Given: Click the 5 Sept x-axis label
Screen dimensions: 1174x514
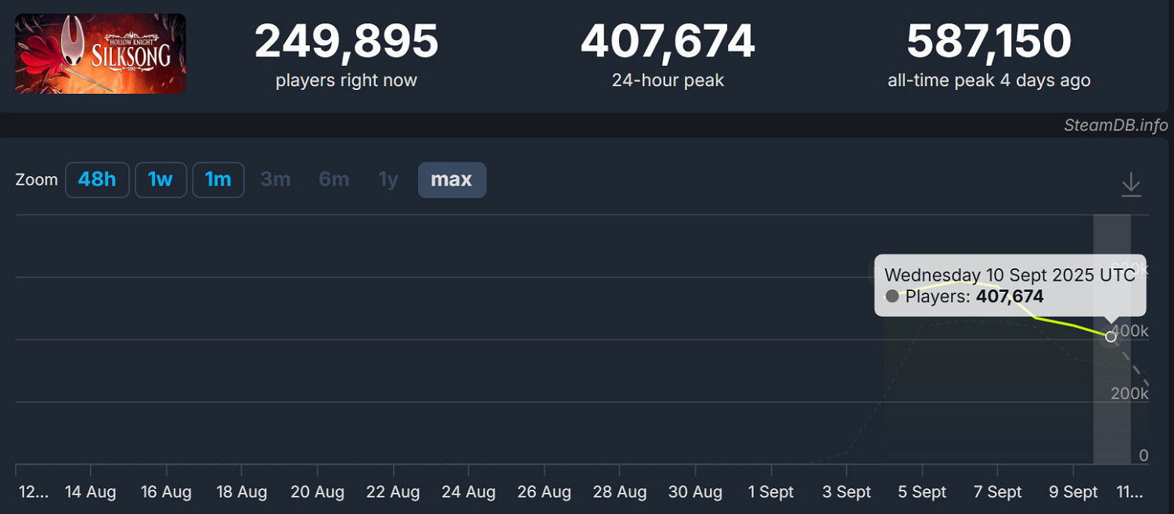Looking at the screenshot, I should point(922,492).
